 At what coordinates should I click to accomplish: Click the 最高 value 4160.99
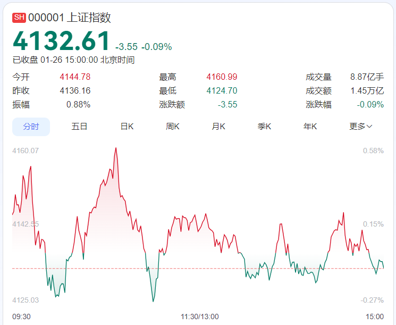tap(222, 77)
